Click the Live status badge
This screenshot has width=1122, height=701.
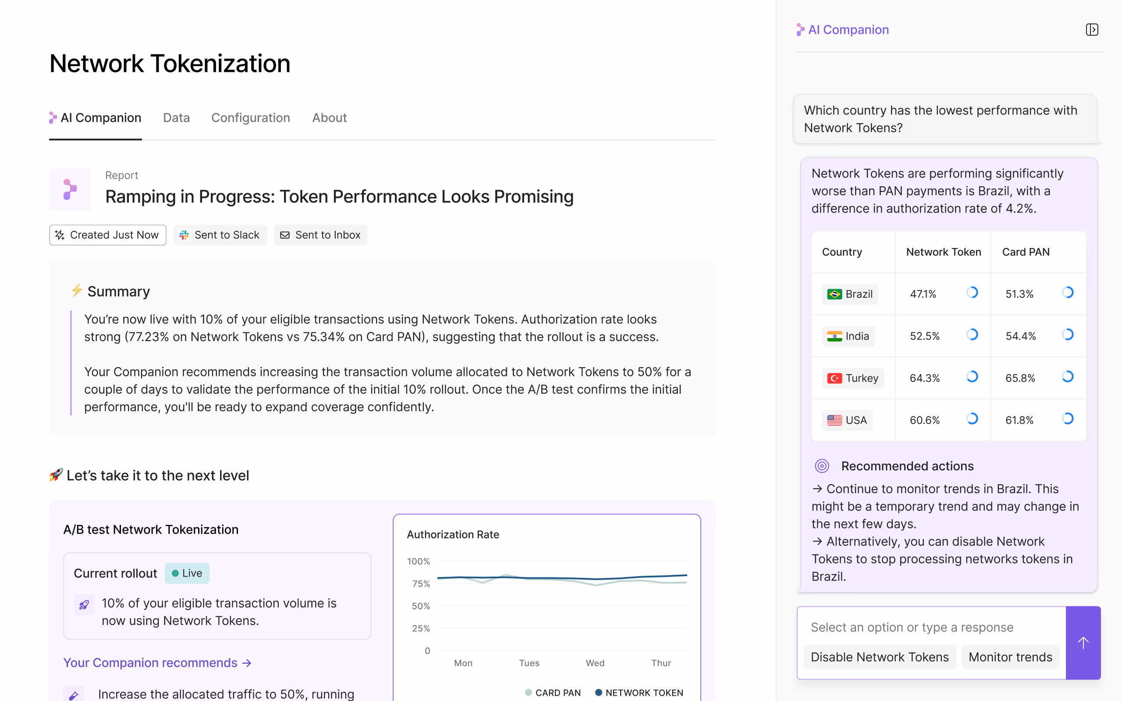pos(187,573)
